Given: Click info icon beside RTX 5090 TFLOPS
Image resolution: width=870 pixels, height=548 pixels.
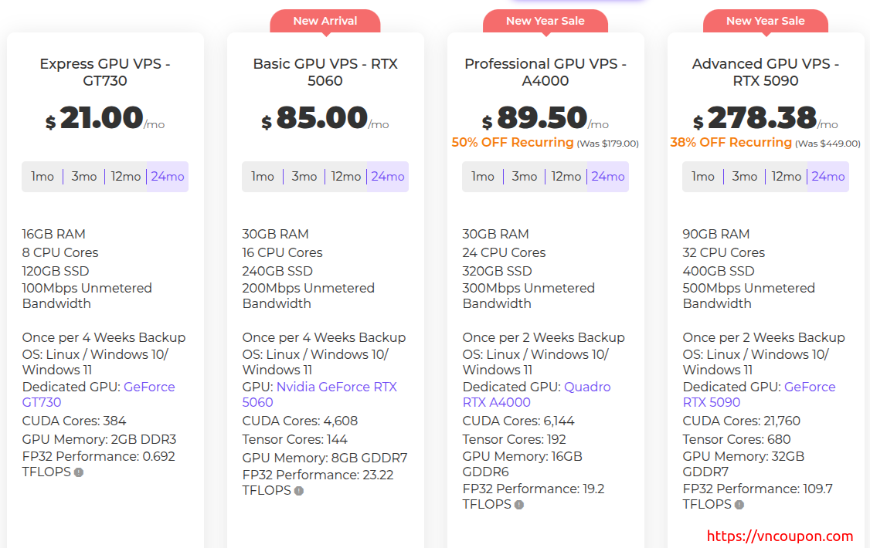Looking at the screenshot, I should [x=739, y=505].
